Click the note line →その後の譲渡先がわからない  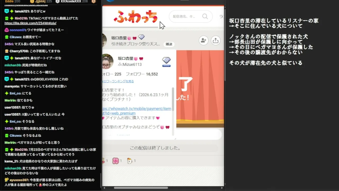(266, 53)
